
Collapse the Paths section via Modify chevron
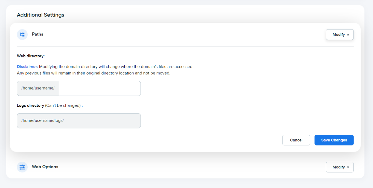point(340,34)
